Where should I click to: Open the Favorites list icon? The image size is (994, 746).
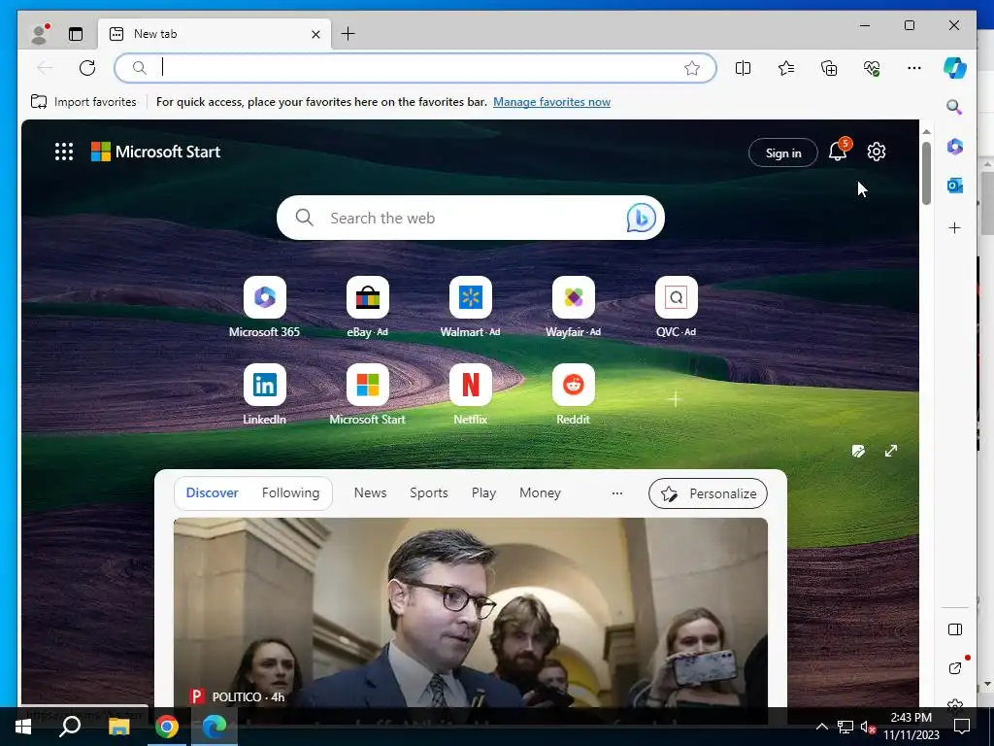(x=786, y=68)
